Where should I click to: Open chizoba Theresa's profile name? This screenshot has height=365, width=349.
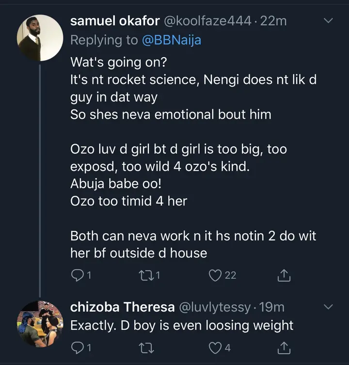[x=122, y=307]
